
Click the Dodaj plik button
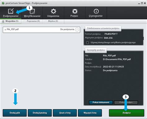15,113
